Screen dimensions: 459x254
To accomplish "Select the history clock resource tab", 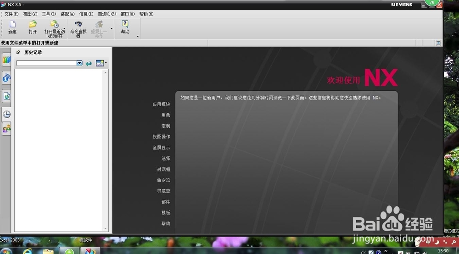I will click(6, 114).
